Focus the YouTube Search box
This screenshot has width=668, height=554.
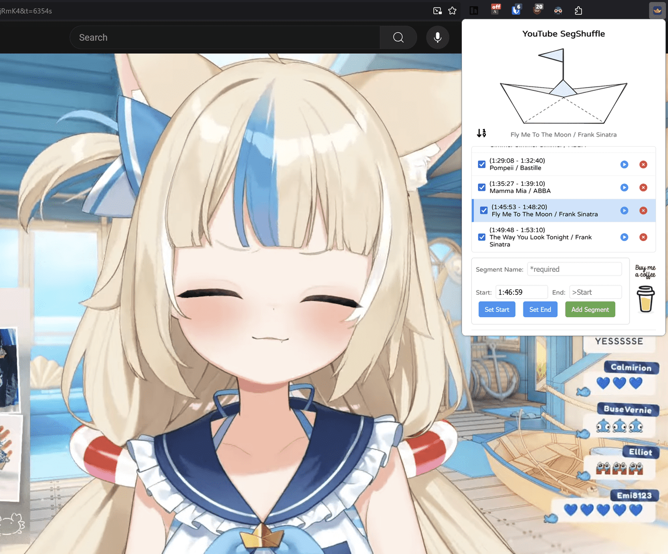225,38
